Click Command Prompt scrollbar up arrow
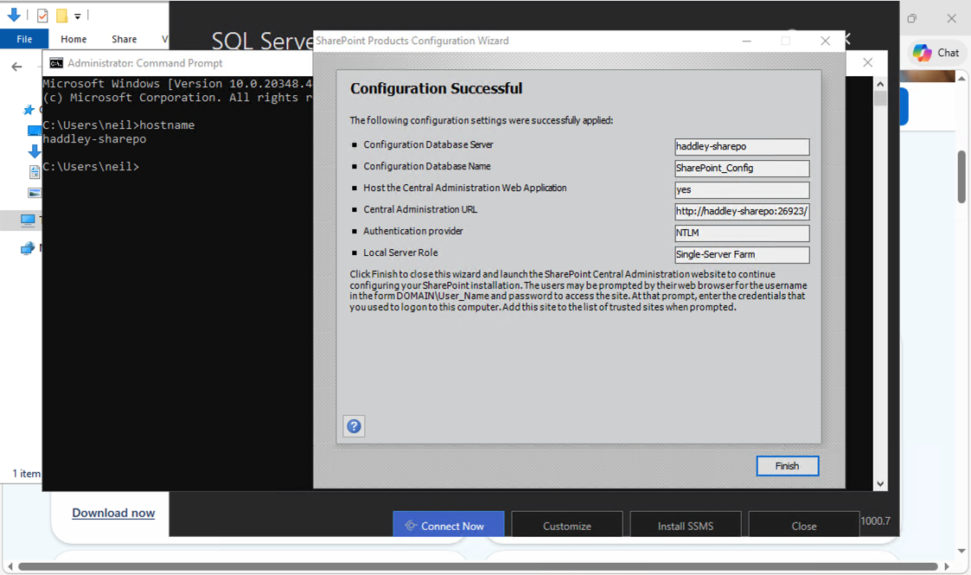The width and height of the screenshot is (971, 575). point(880,84)
